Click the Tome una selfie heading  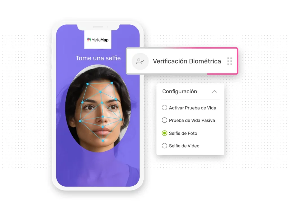click(98, 58)
